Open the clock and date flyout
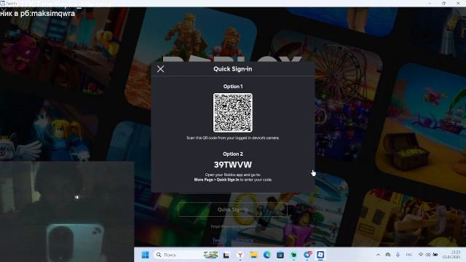This screenshot has width=466, height=262. pyautogui.click(x=451, y=255)
